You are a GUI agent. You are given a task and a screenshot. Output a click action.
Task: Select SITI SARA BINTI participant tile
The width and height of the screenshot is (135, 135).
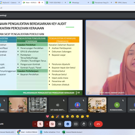[x=58, y=105]
